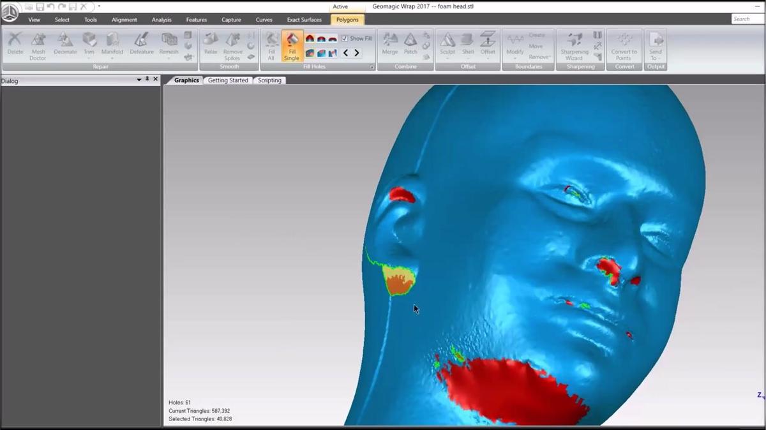Click the Move boundaries button
The height and width of the screenshot is (430, 766).
tap(536, 46)
